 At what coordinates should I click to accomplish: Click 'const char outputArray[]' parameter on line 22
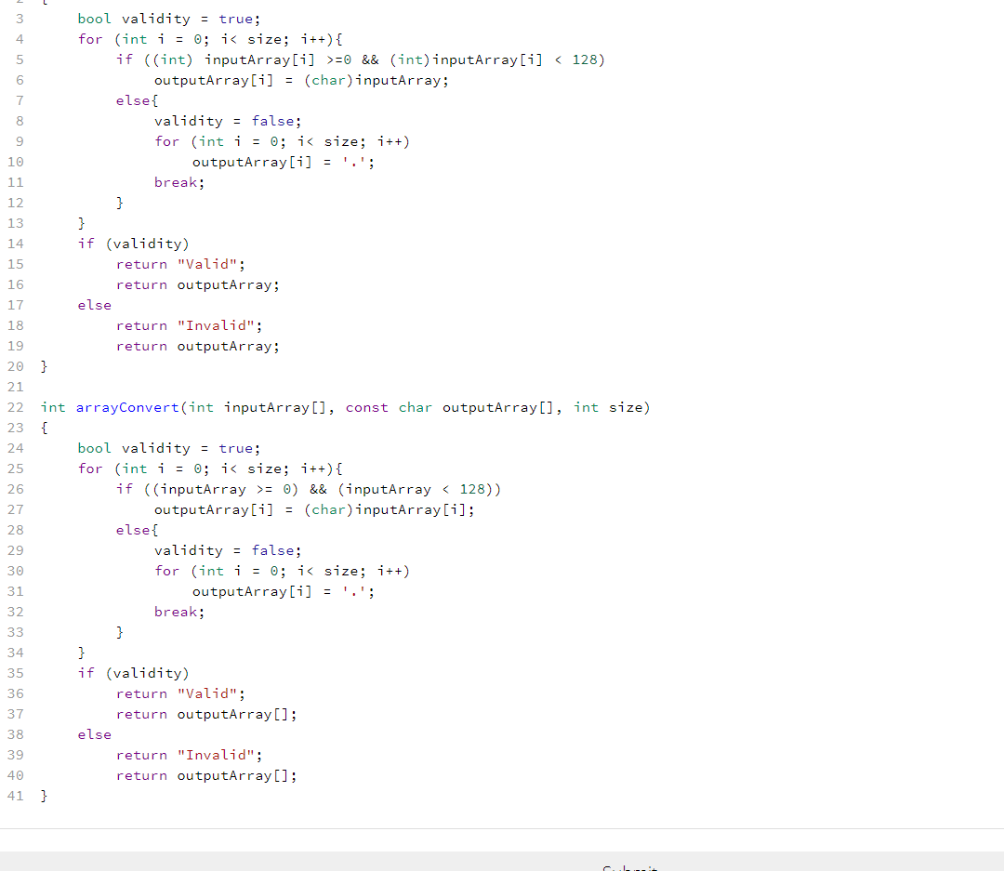(450, 407)
